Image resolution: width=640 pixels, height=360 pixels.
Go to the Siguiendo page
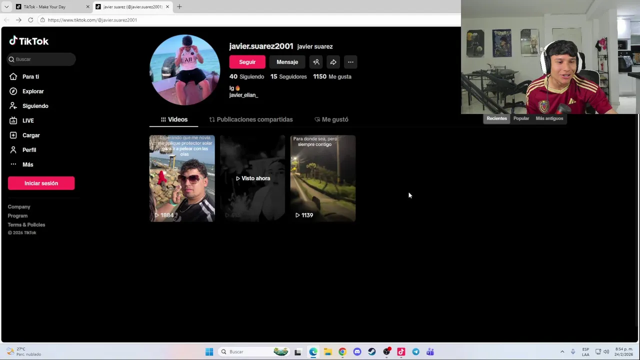(x=35, y=106)
